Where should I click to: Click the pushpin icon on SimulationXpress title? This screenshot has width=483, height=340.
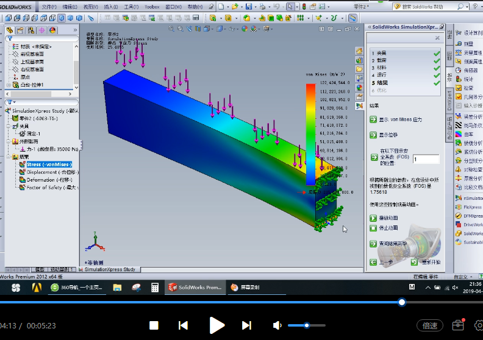(x=442, y=27)
